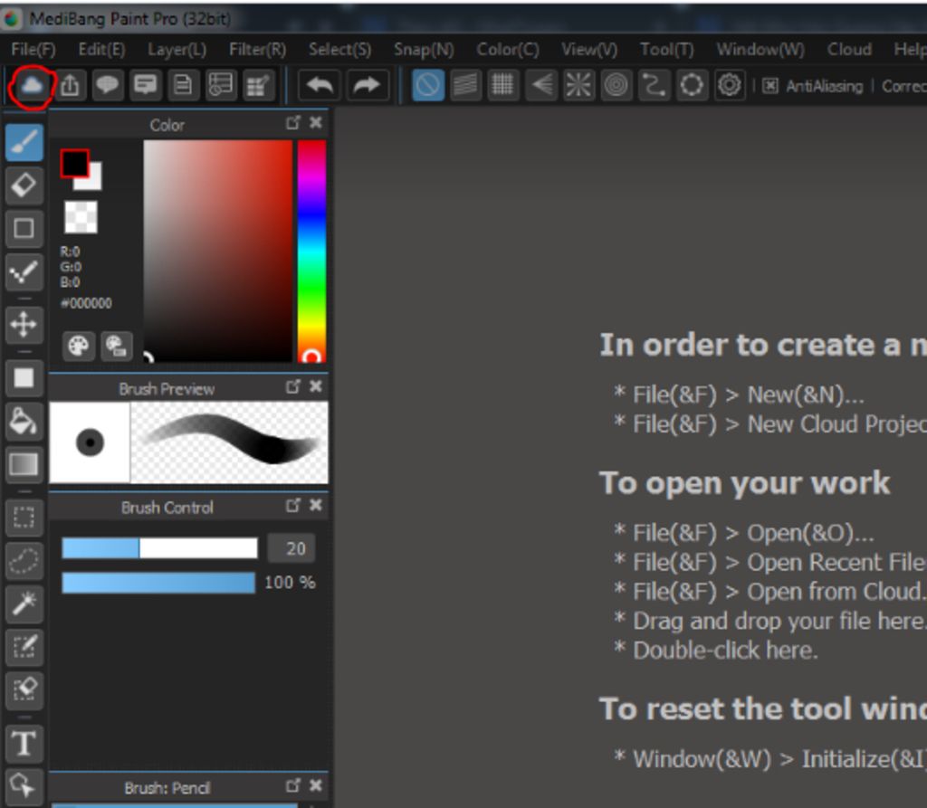The height and width of the screenshot is (808, 927).
Task: Enable radial snap
Action: click(578, 86)
